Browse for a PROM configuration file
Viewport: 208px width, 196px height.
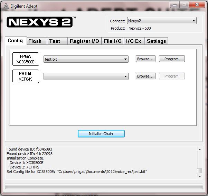145,76
